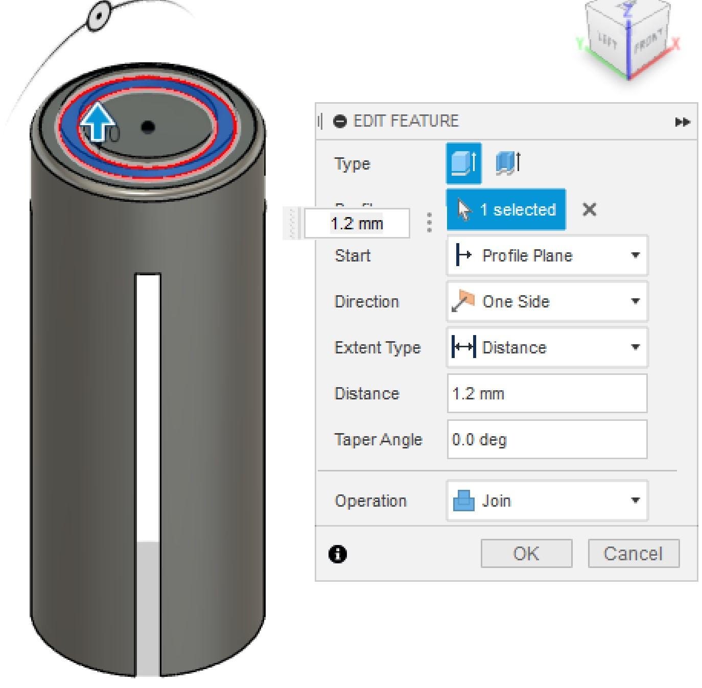Collapse the Edit Feature panel header icon

[x=340, y=121]
